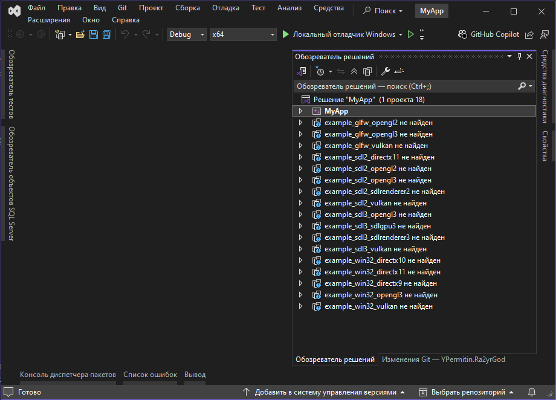The image size is (556, 400).
Task: Click the pending changes filter clock icon
Action: tap(320, 71)
